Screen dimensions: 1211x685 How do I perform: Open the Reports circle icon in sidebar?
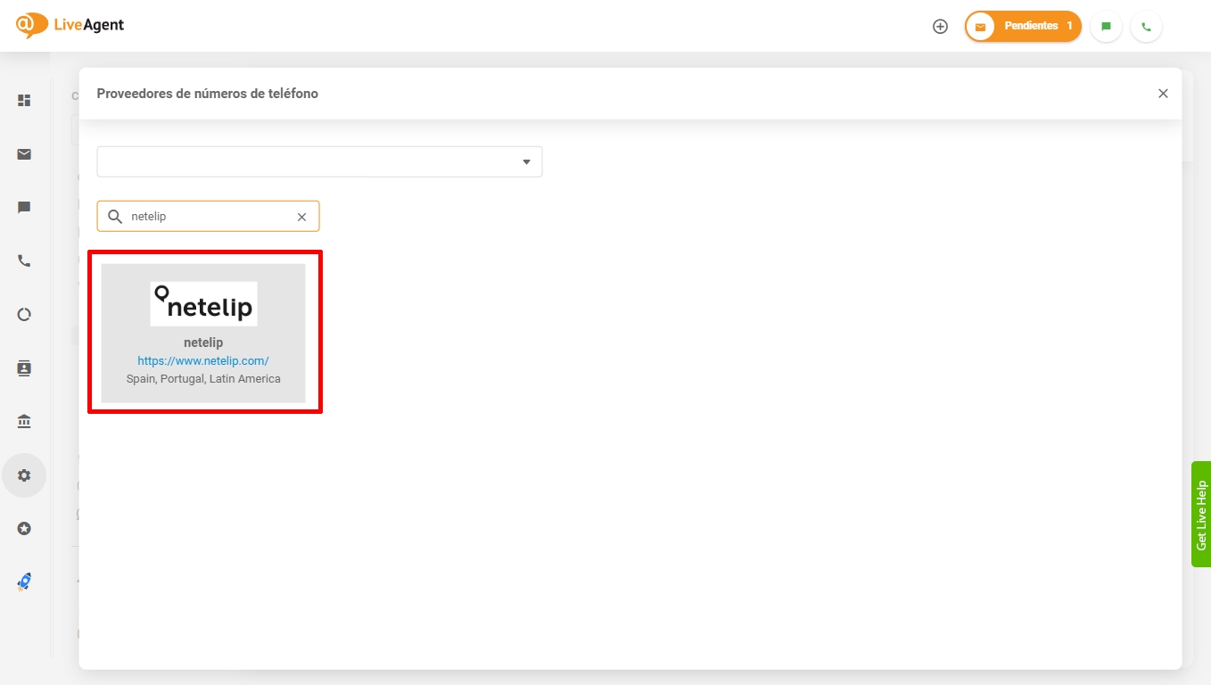point(24,315)
